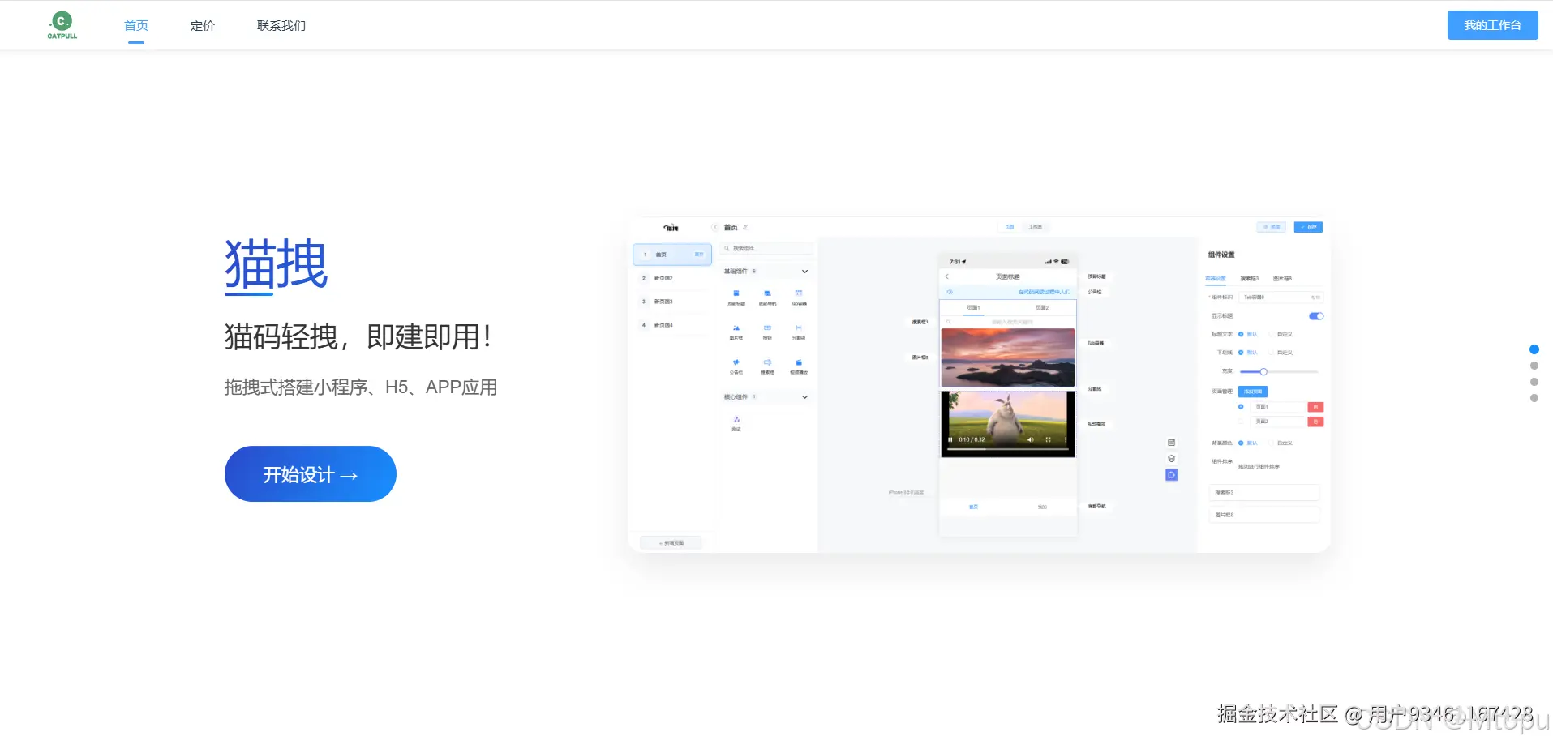Collapse the 核心组件 section chevron
The height and width of the screenshot is (745, 1553).
pos(804,397)
